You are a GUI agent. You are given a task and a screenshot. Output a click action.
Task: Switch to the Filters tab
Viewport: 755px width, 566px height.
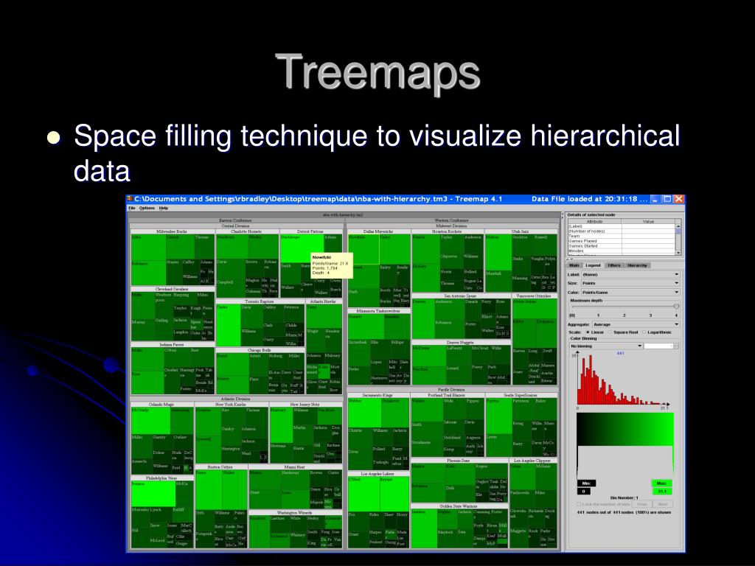pos(614,265)
